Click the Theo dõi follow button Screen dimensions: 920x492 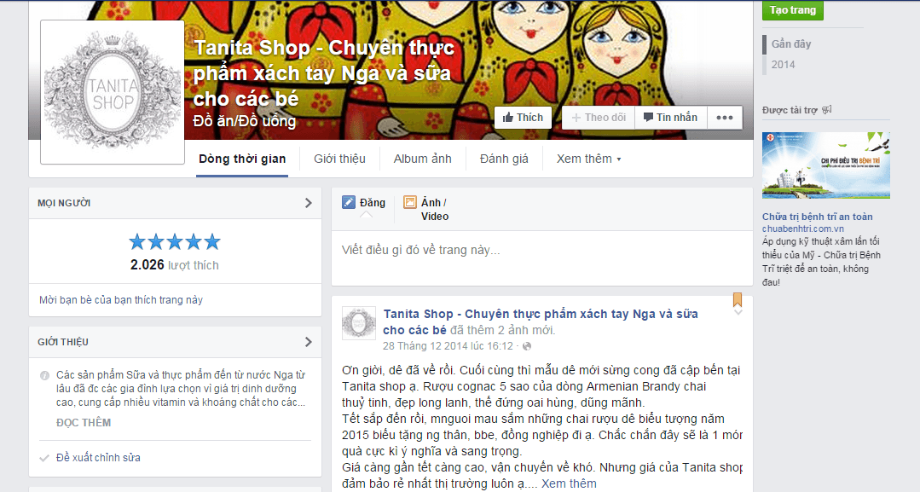click(x=599, y=118)
